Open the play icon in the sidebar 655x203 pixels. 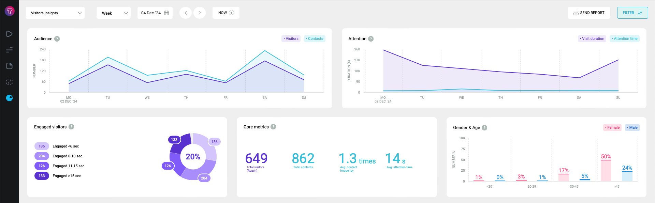tap(10, 34)
